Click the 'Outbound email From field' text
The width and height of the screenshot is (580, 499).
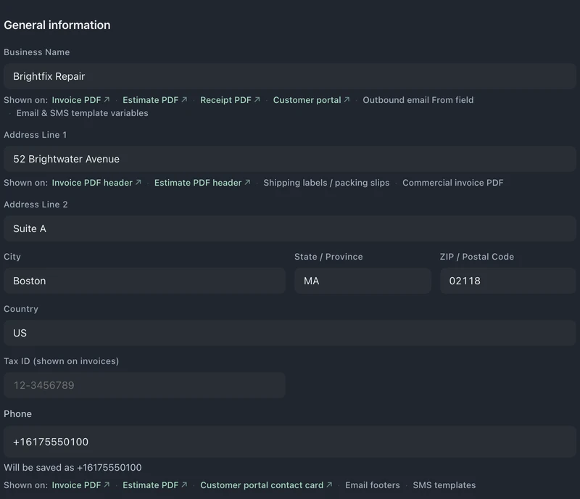tap(418, 100)
